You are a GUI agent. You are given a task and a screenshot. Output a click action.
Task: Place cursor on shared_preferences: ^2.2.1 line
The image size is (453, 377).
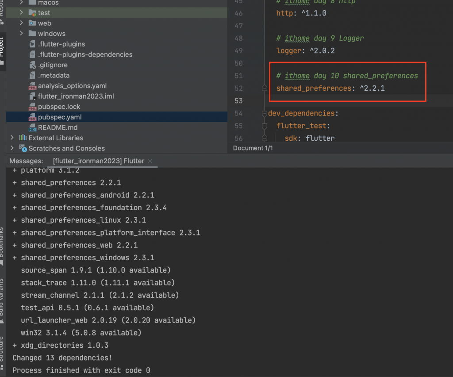click(330, 88)
